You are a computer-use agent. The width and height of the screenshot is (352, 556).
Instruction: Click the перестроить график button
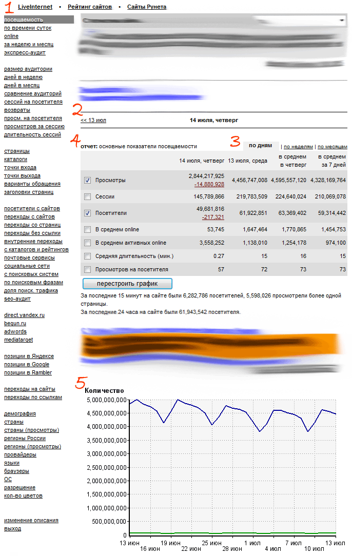tap(127, 284)
